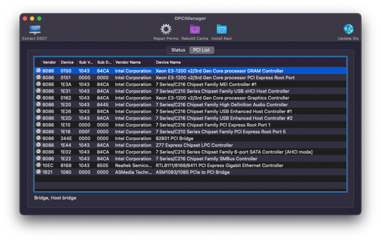
Task: Click the green zoom window button
Action: pyautogui.click(x=39, y=19)
